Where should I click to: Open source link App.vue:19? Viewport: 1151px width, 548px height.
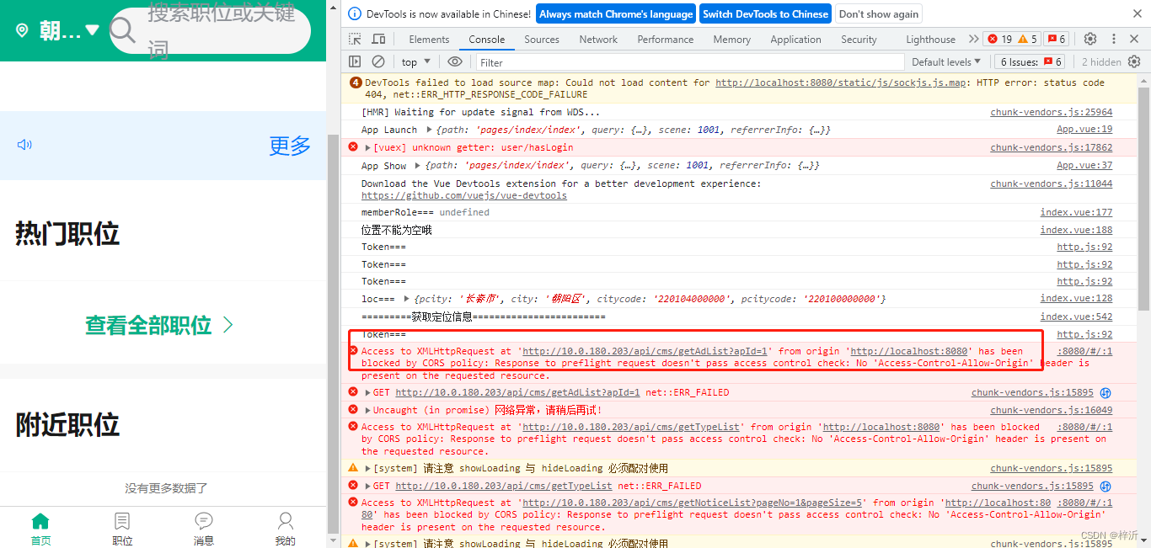pos(1084,130)
